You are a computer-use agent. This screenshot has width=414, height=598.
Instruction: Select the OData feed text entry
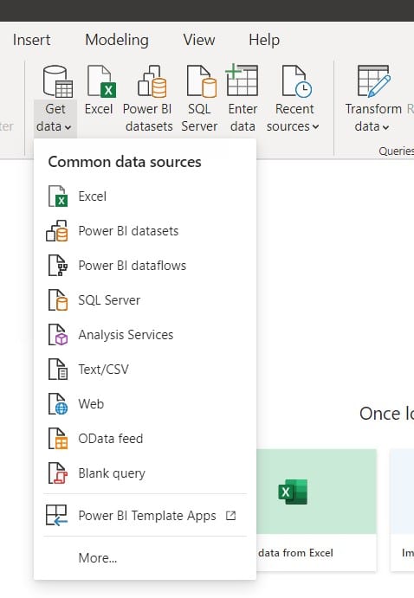pos(110,439)
